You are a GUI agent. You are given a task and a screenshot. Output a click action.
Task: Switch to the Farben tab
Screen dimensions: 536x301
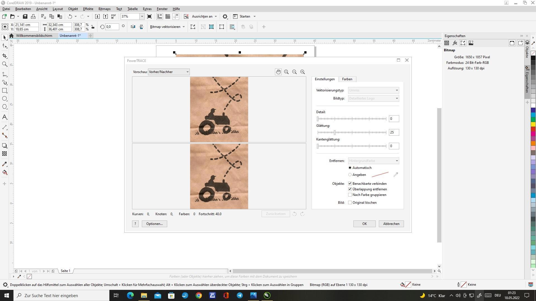347,79
